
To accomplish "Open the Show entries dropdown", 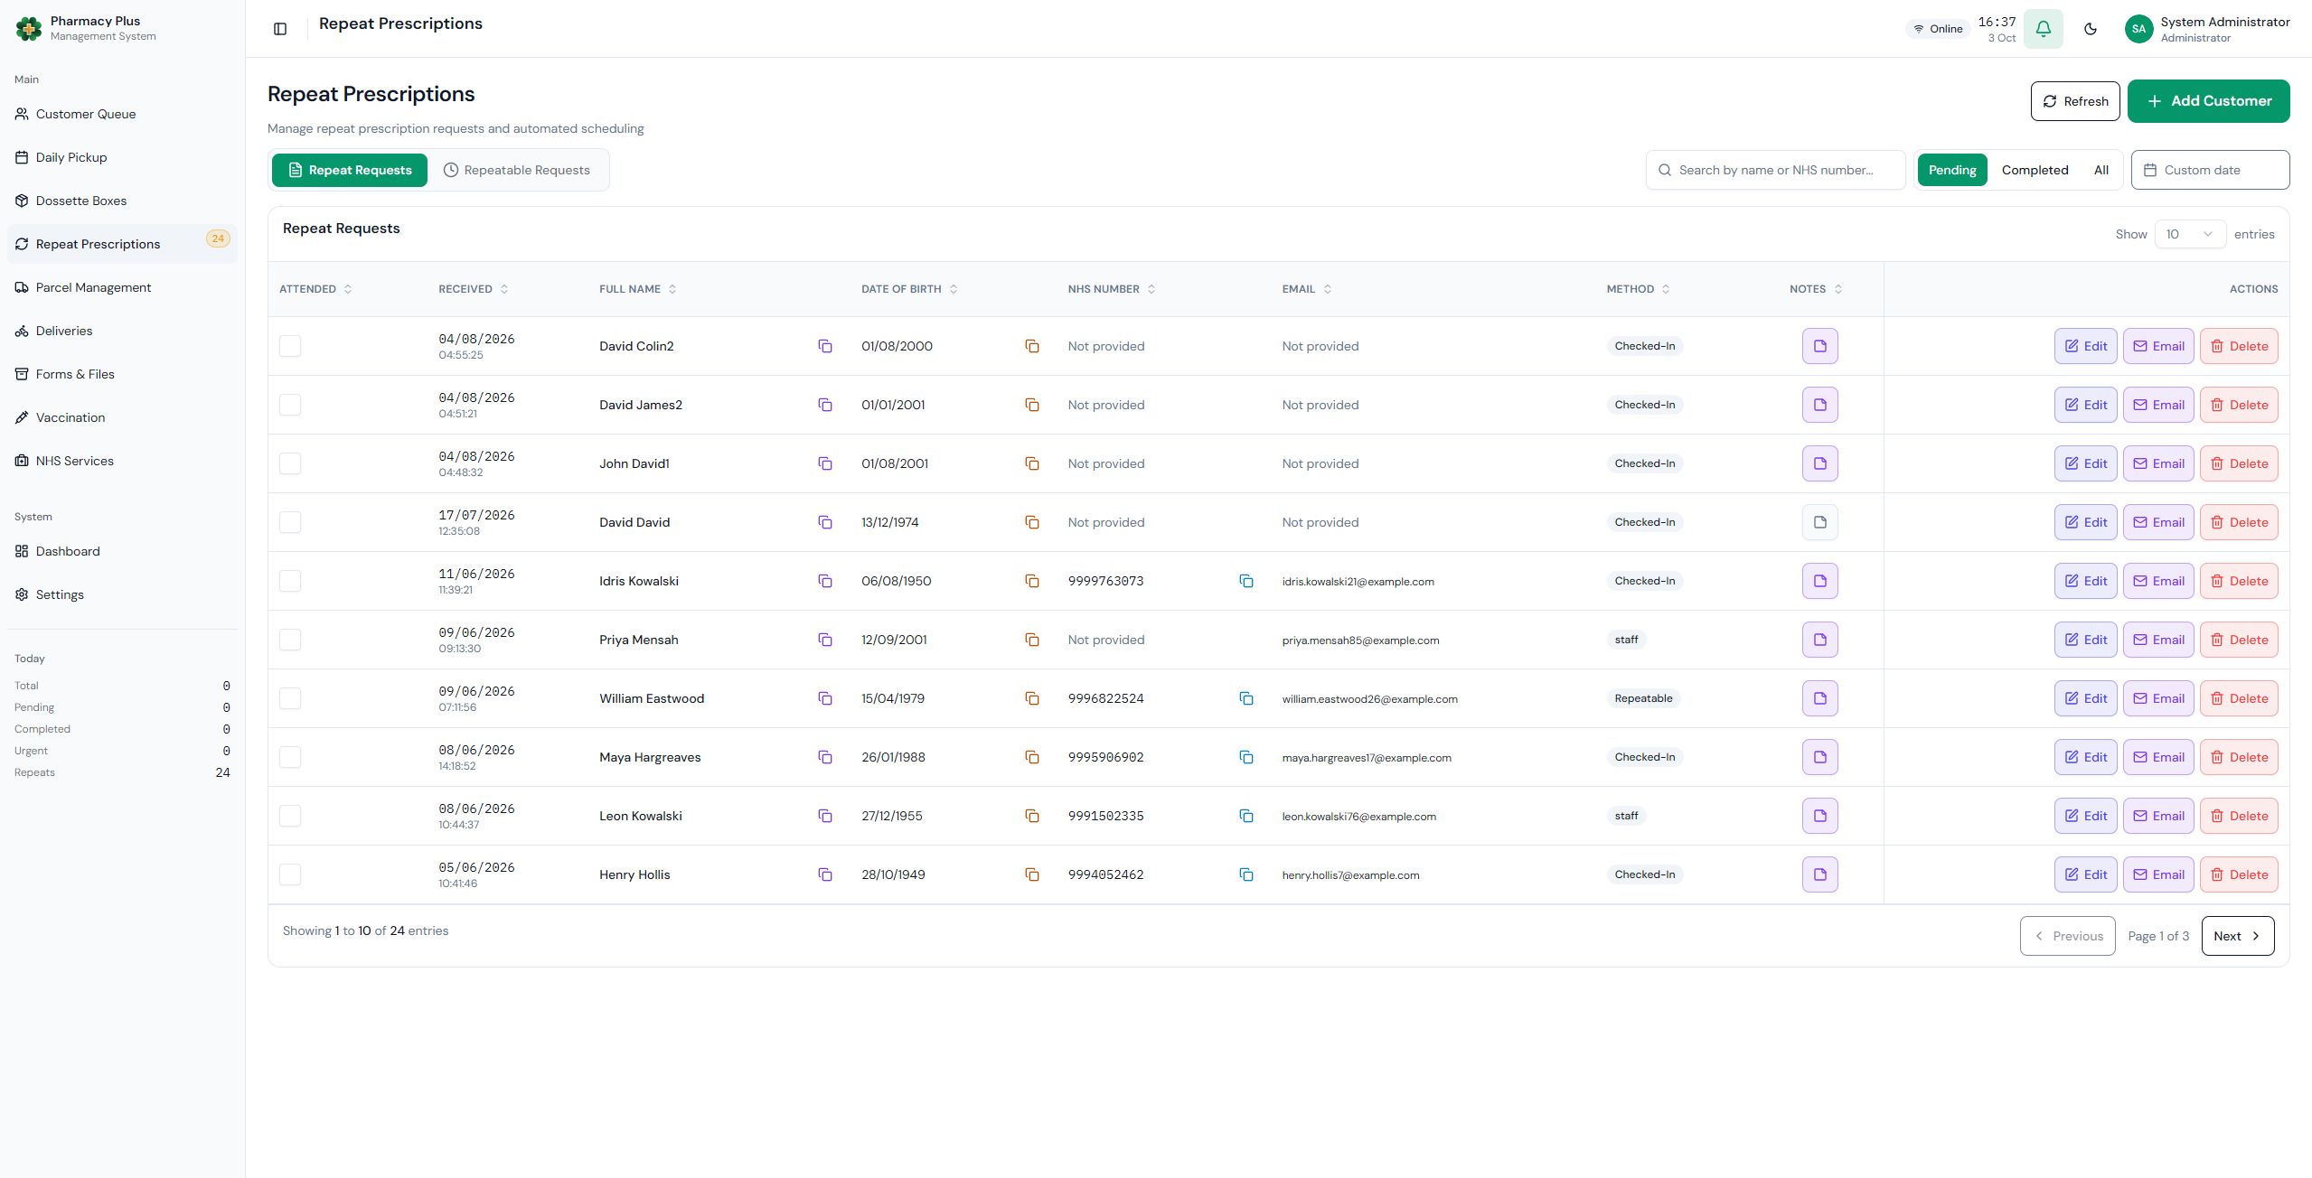I will [2189, 234].
